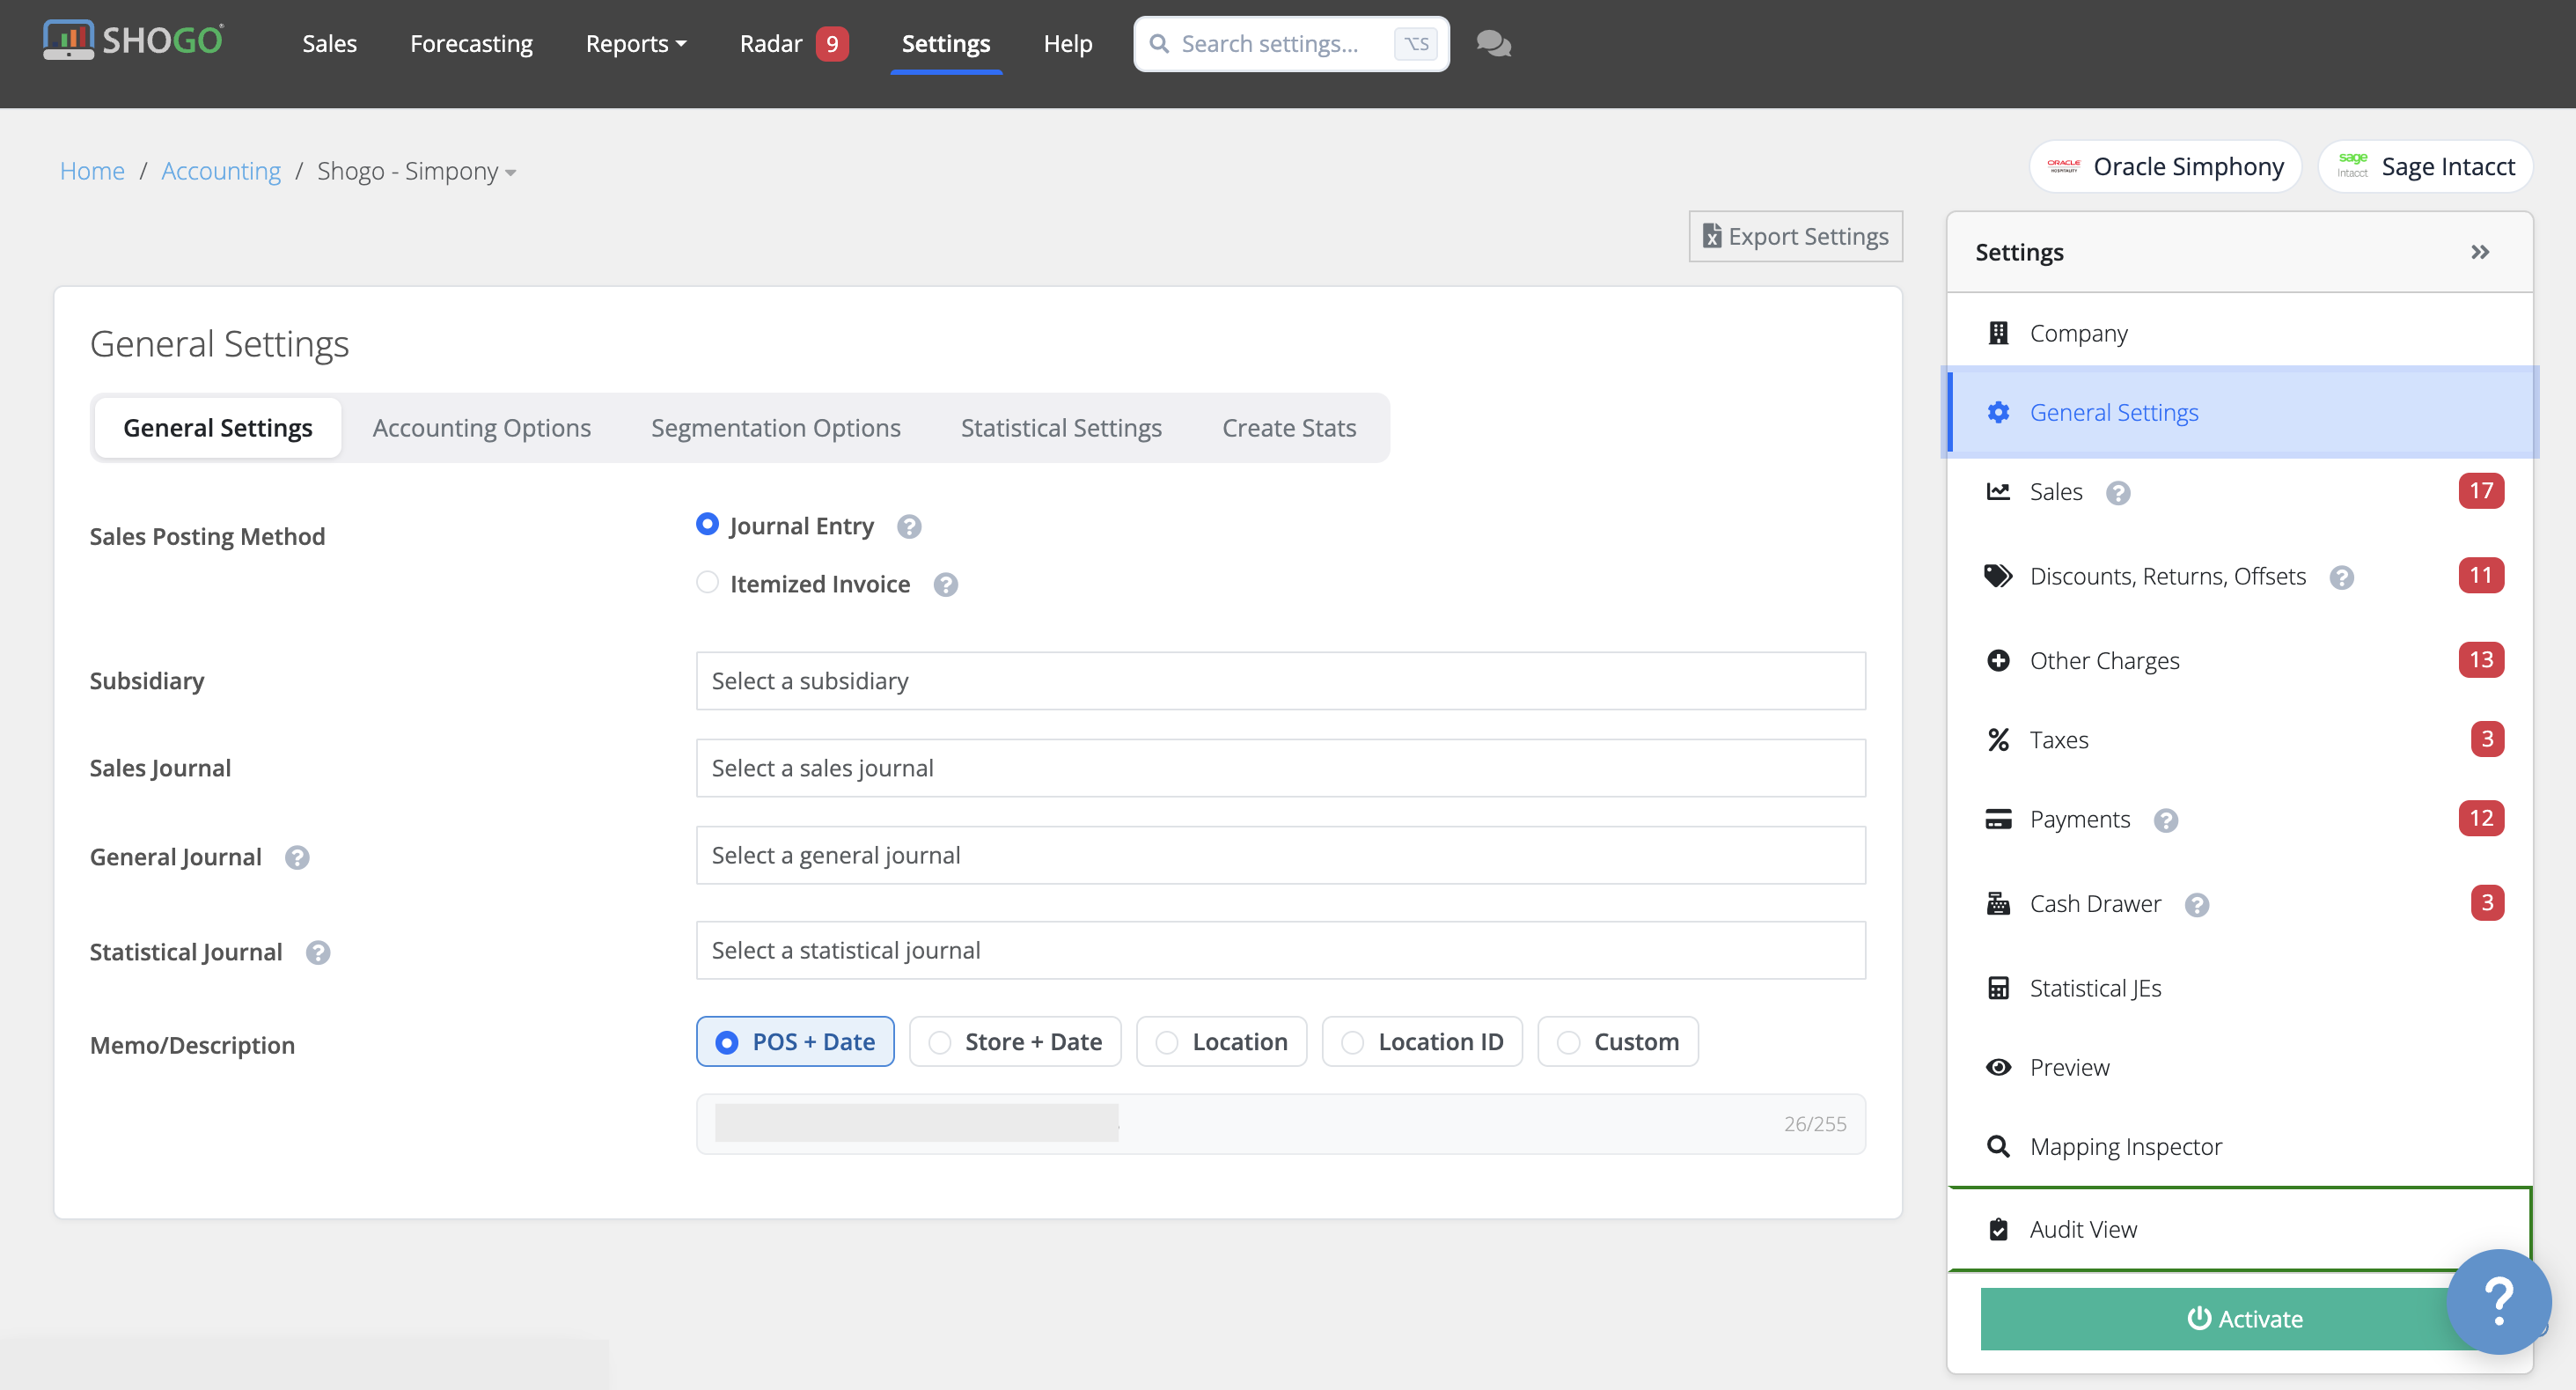This screenshot has height=1390, width=2576.
Task: Click the memo description text field
Action: [x=1280, y=1124]
